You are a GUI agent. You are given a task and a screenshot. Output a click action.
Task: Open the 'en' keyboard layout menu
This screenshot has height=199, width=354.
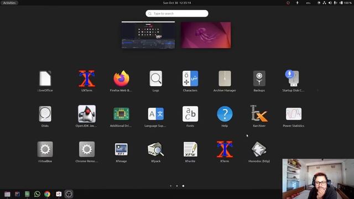pyautogui.click(x=309, y=3)
